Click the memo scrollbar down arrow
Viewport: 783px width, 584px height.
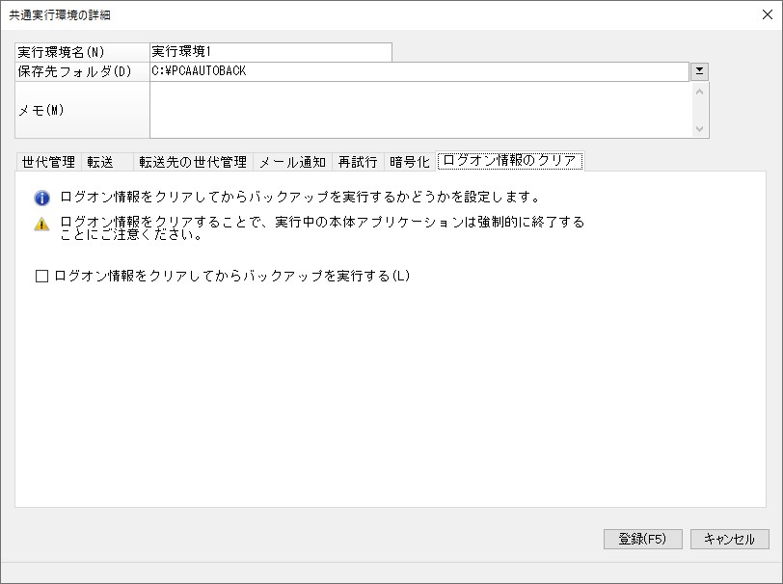700,129
